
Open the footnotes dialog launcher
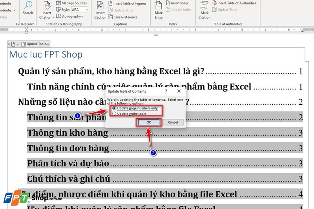[x=17, y=24]
